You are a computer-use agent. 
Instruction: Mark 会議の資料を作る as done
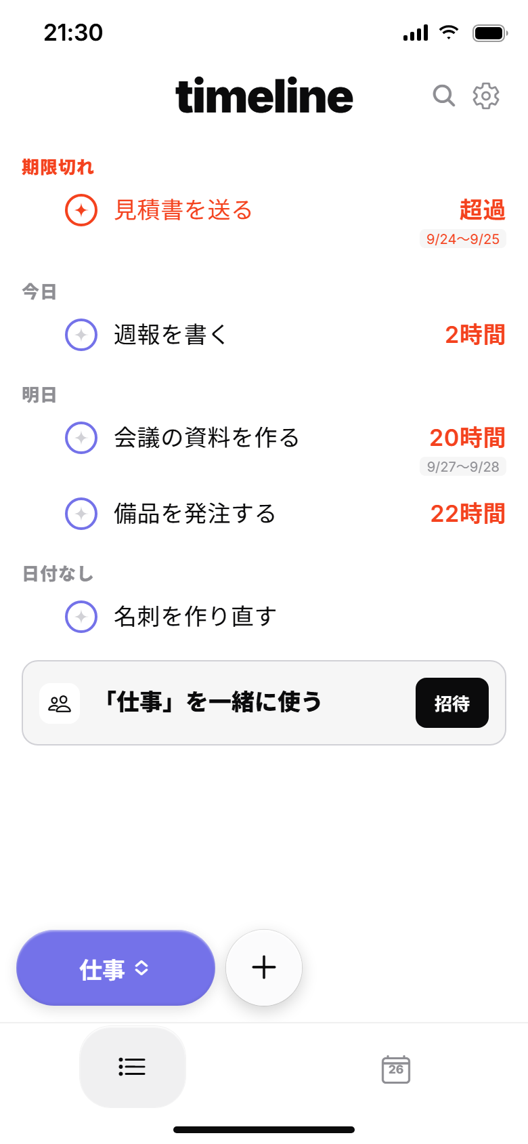click(x=81, y=438)
